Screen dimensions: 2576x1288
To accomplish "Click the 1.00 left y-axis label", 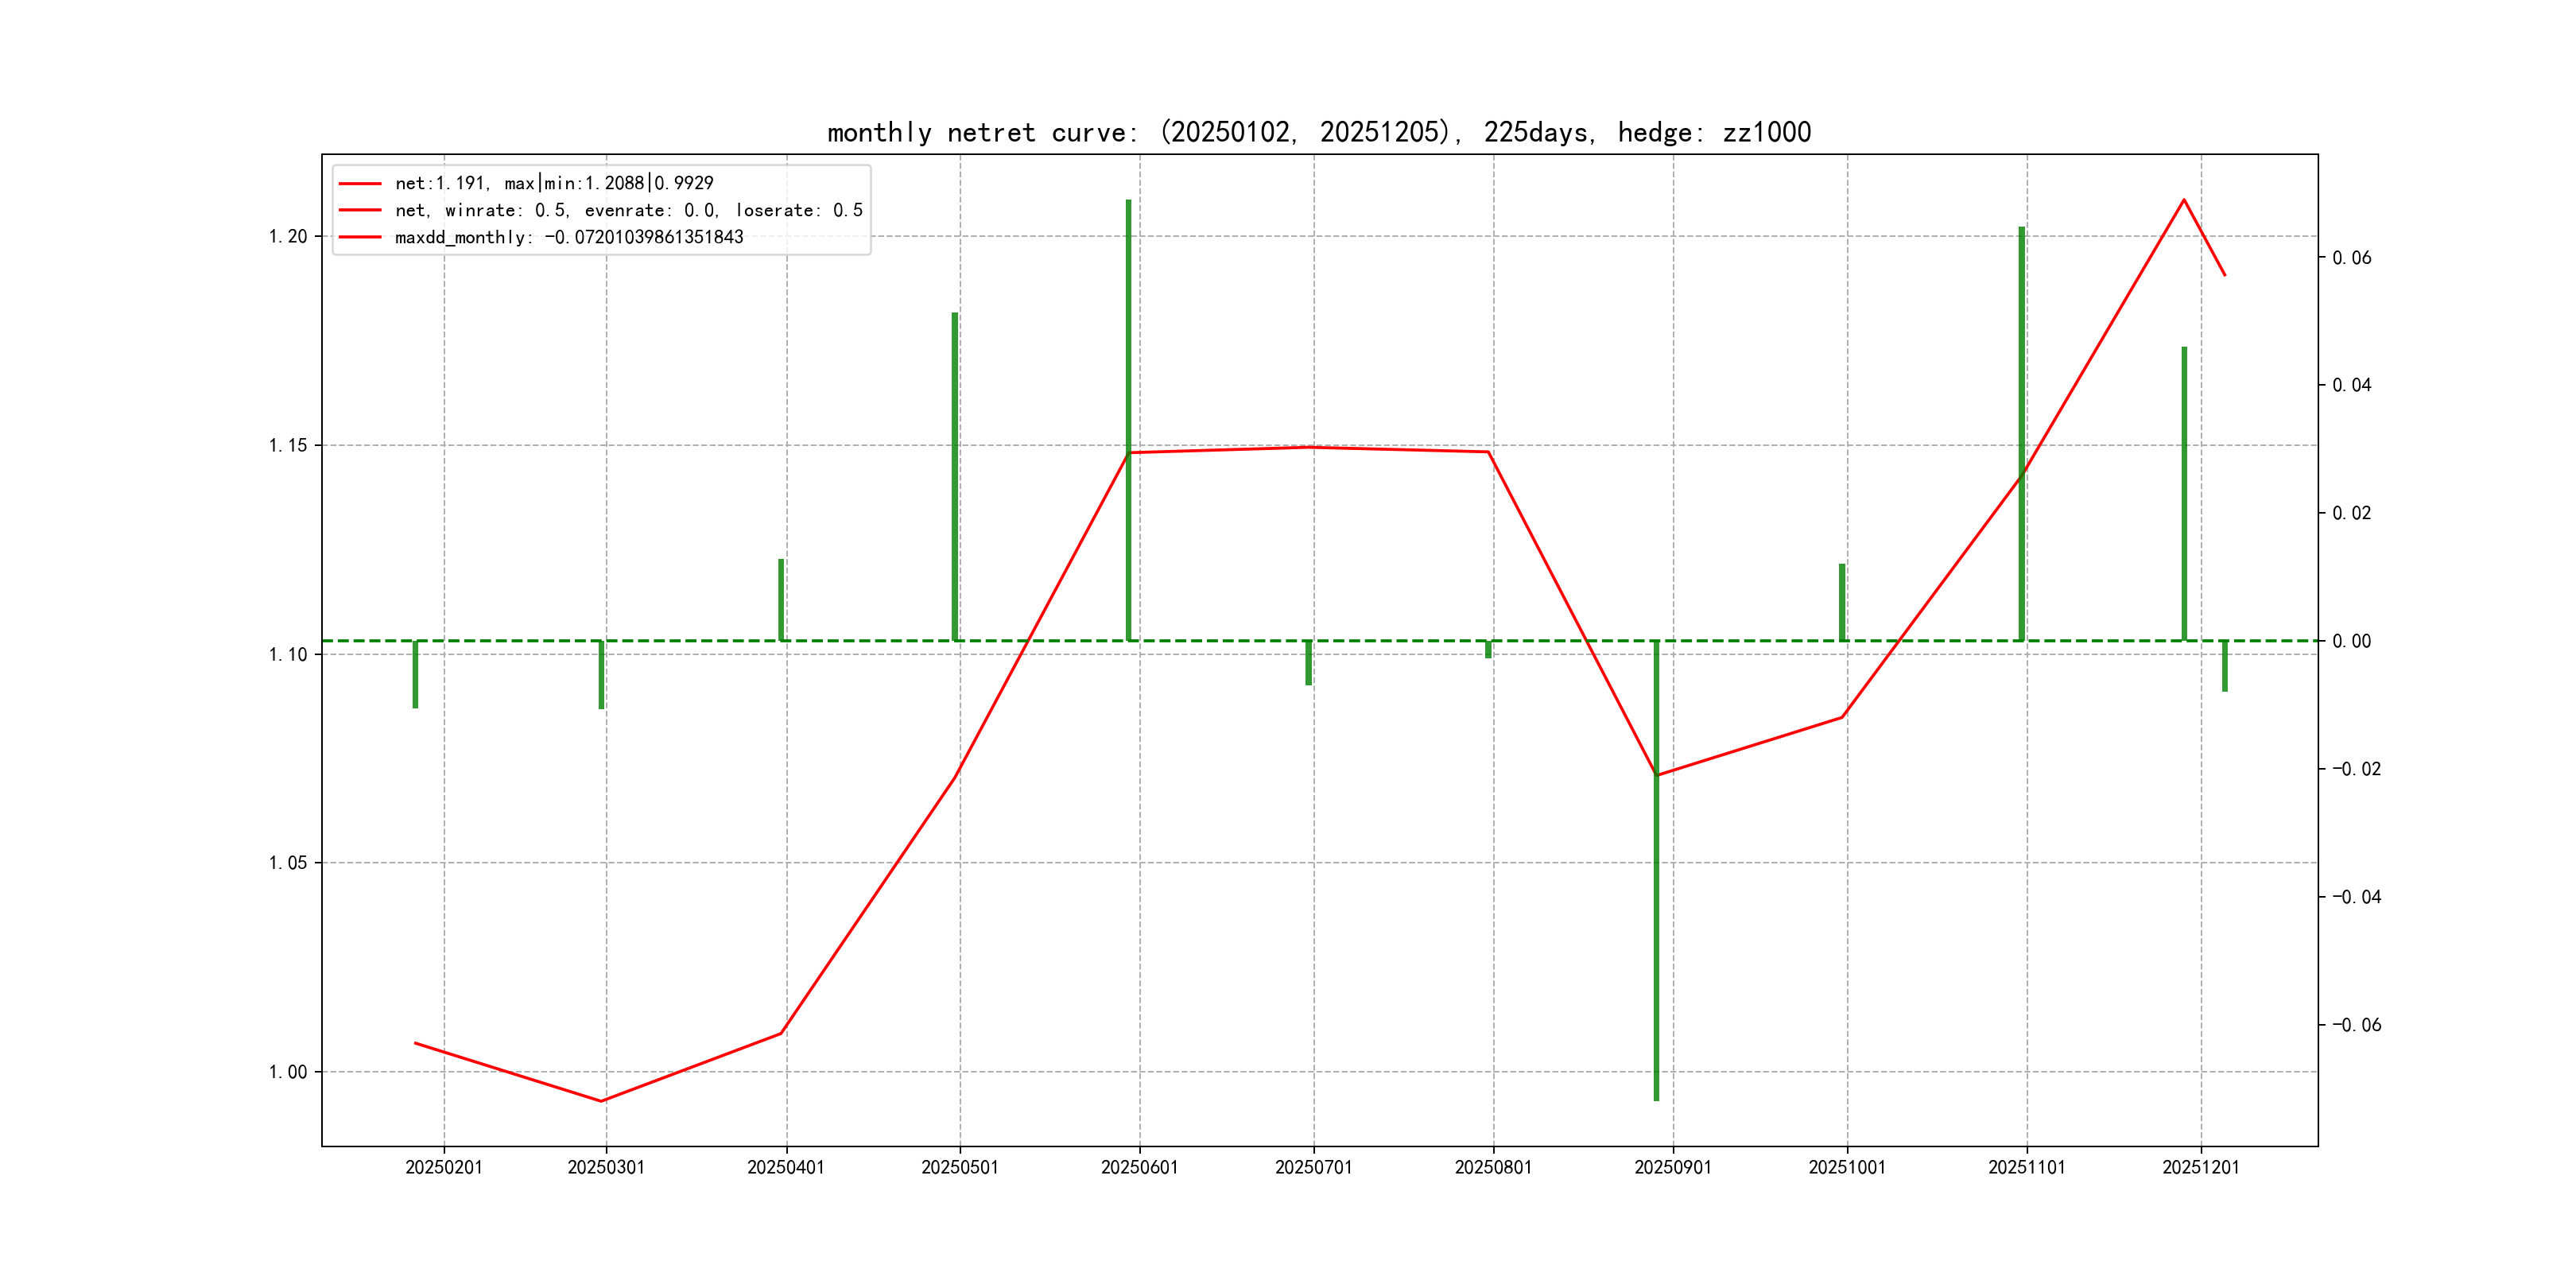I will click(x=288, y=1072).
